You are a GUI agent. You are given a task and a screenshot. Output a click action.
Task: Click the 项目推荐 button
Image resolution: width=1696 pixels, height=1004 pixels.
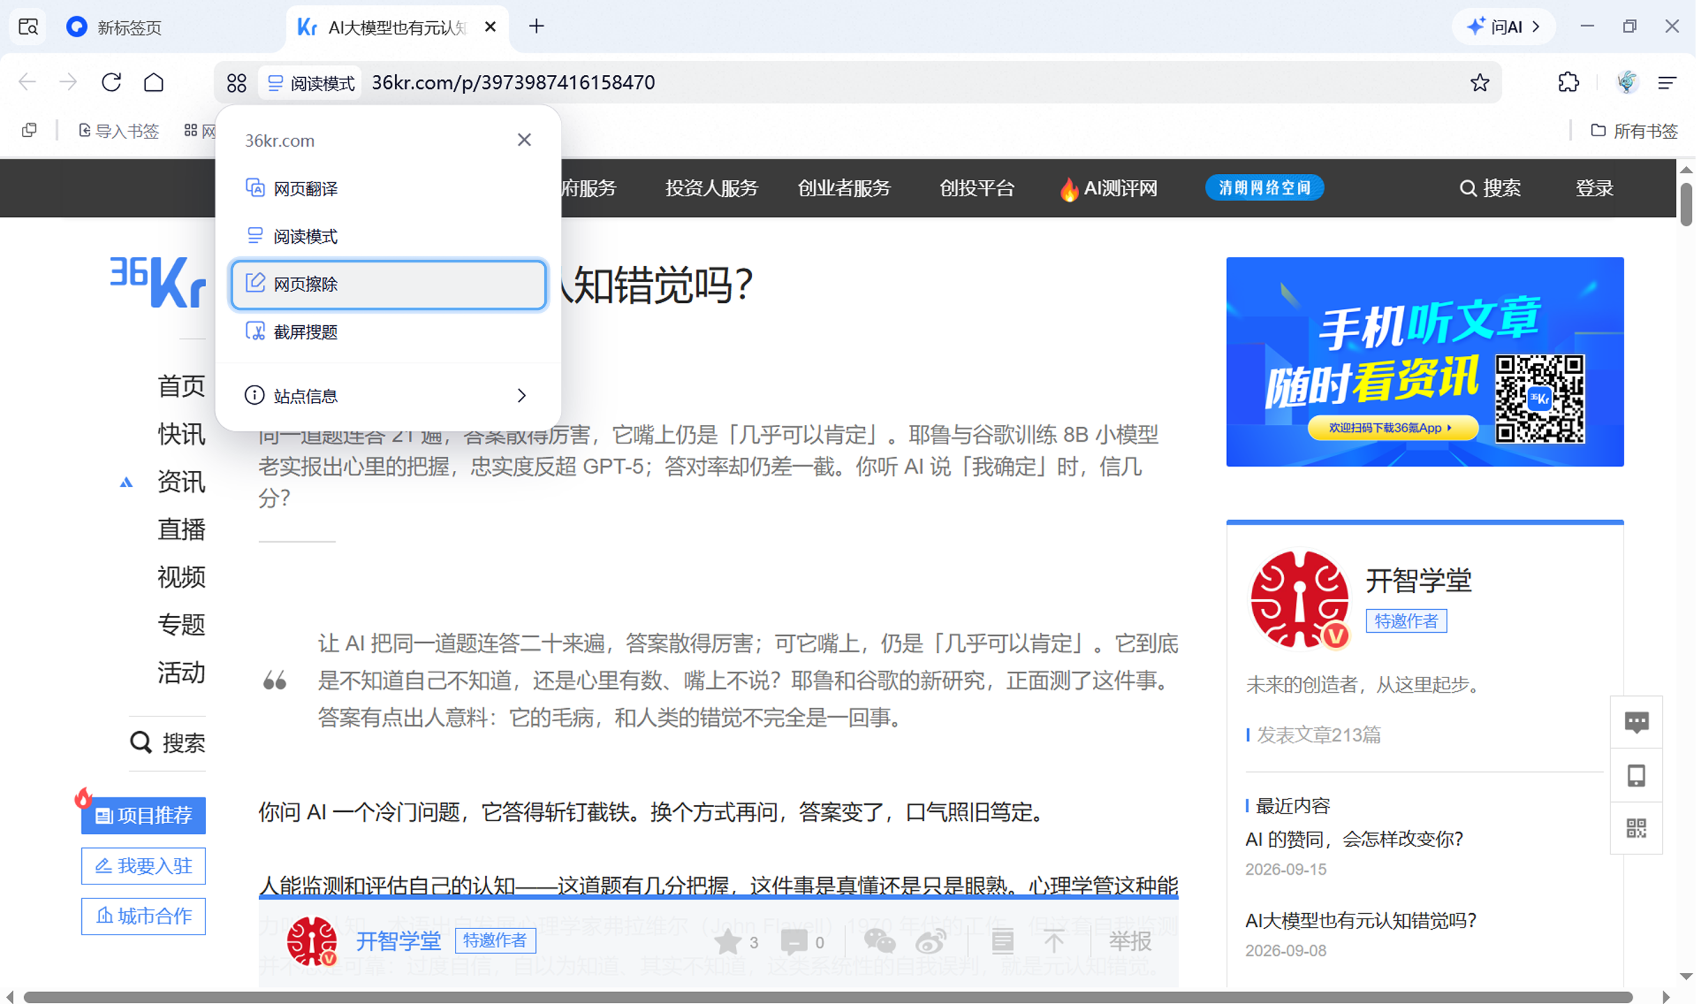click(x=143, y=815)
